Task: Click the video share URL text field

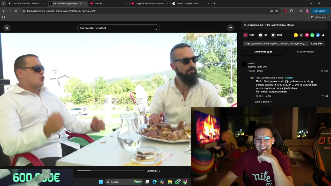Action: click(x=276, y=44)
